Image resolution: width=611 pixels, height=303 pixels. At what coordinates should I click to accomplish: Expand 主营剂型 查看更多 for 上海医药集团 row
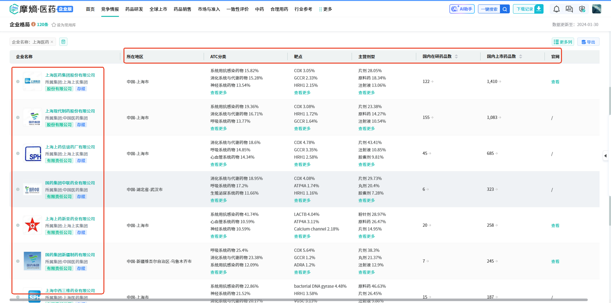(x=367, y=93)
